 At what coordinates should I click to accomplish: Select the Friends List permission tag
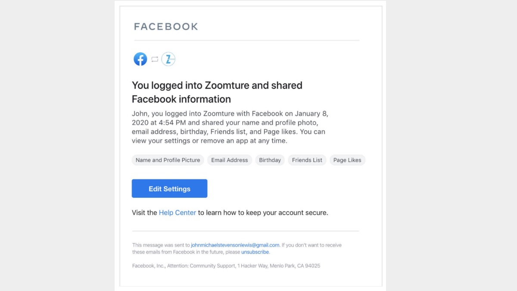(x=307, y=160)
